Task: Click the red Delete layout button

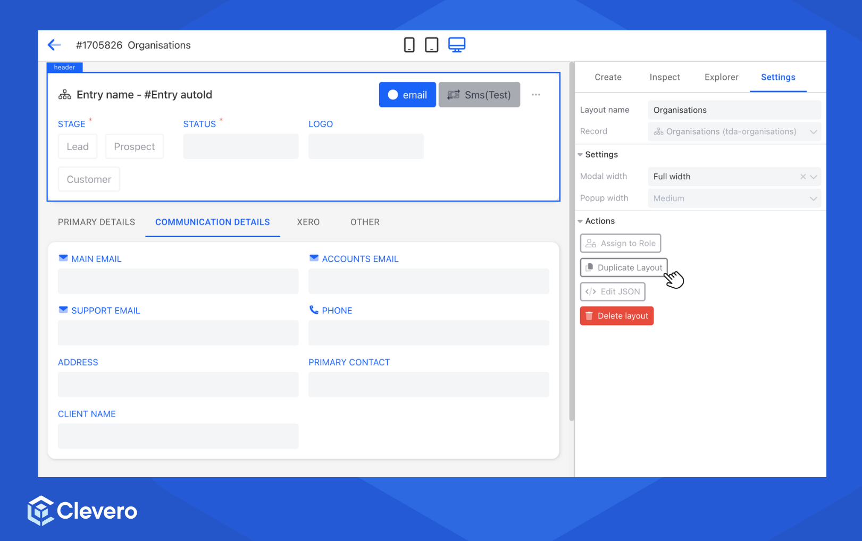Action: point(617,316)
